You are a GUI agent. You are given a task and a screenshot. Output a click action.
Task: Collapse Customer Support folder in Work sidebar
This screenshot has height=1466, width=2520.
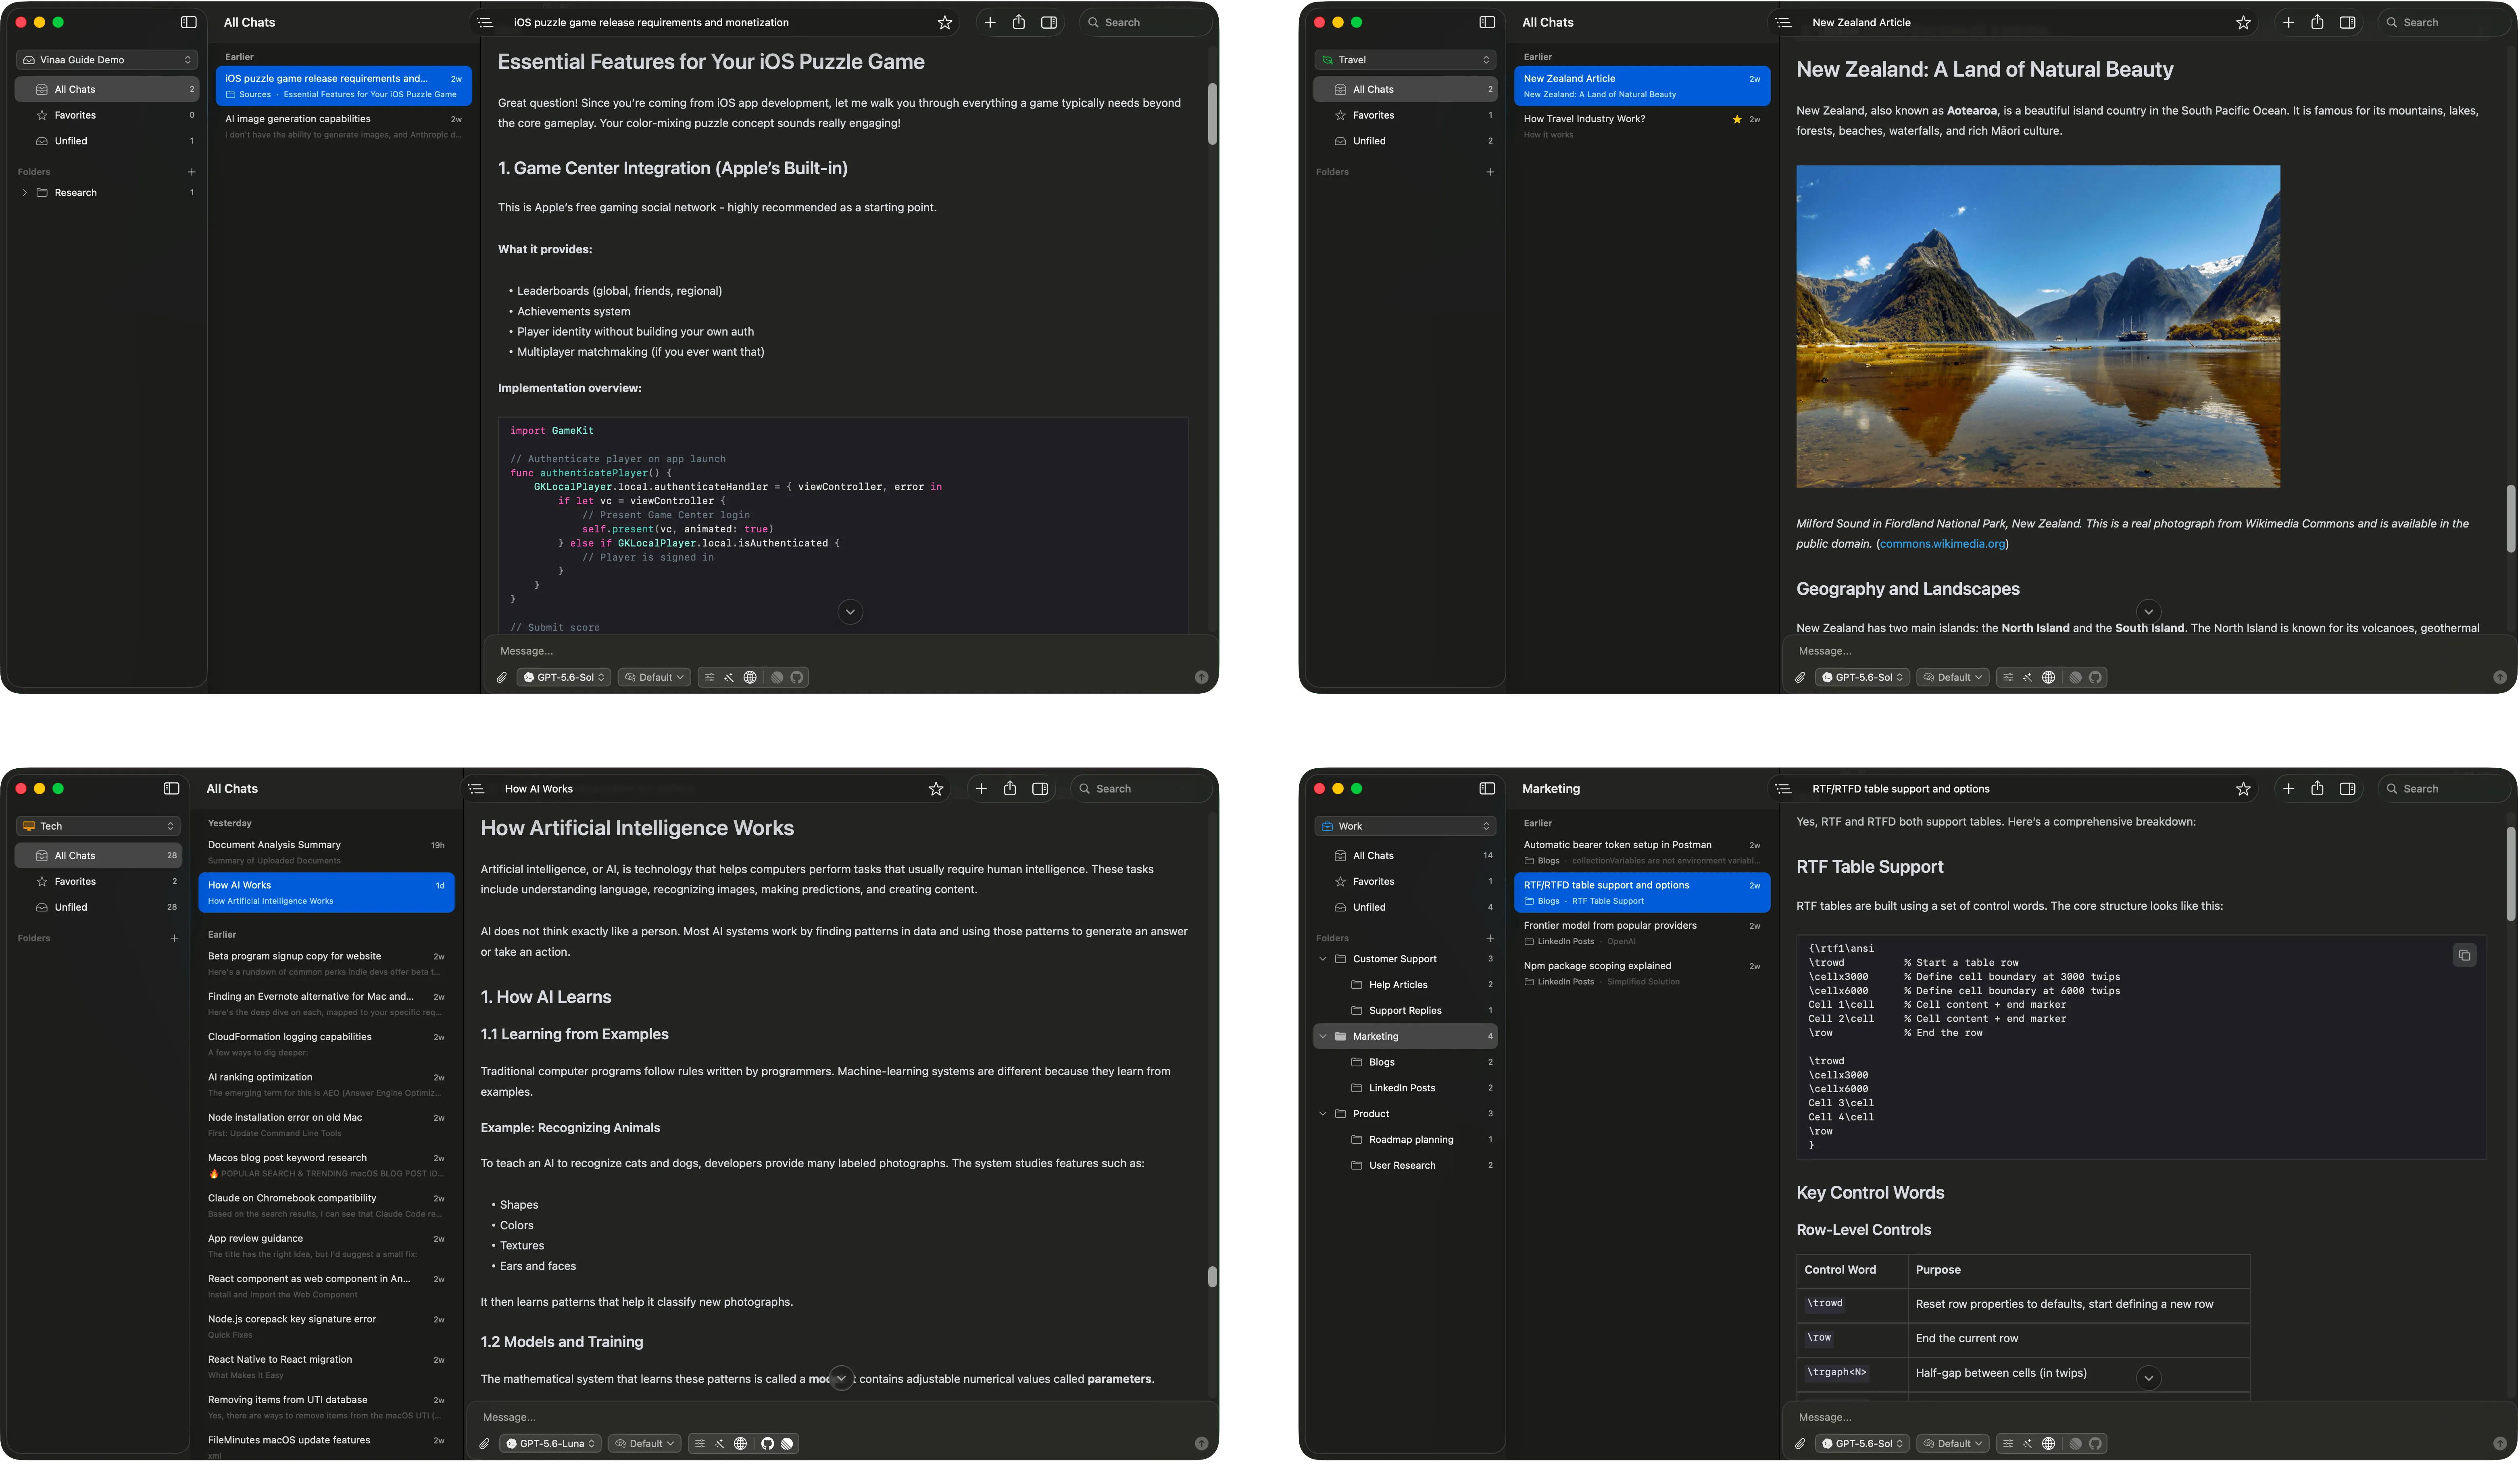tap(1323, 959)
